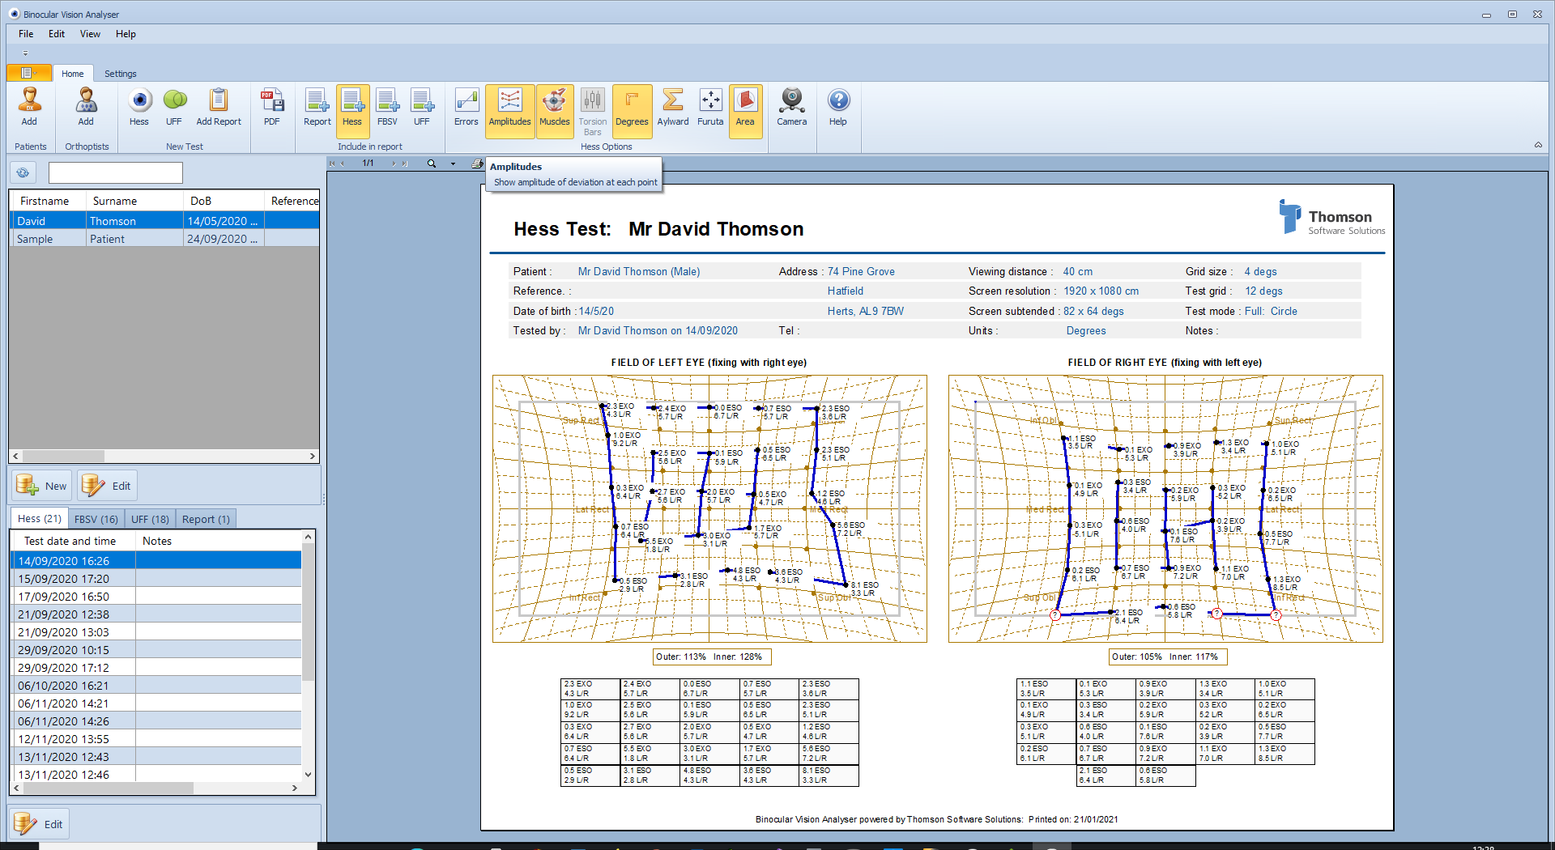Open the quick access toolbar dropdown

25,53
